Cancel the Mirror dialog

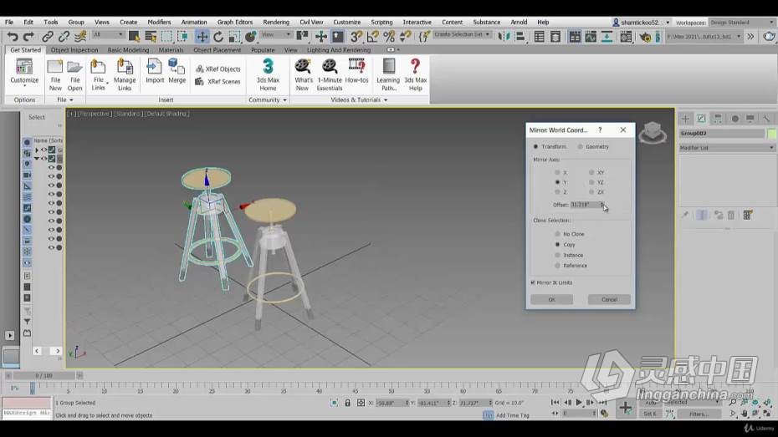609,299
